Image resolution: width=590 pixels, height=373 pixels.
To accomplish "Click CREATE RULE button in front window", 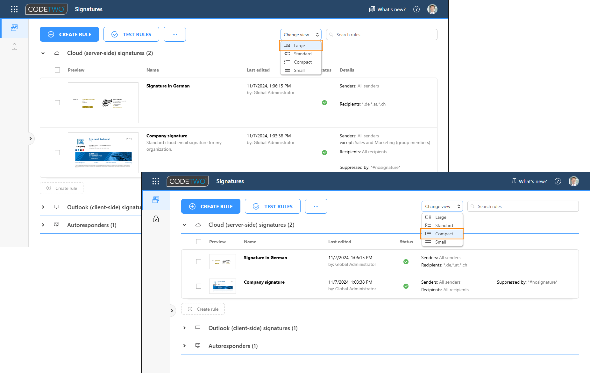I will [211, 206].
